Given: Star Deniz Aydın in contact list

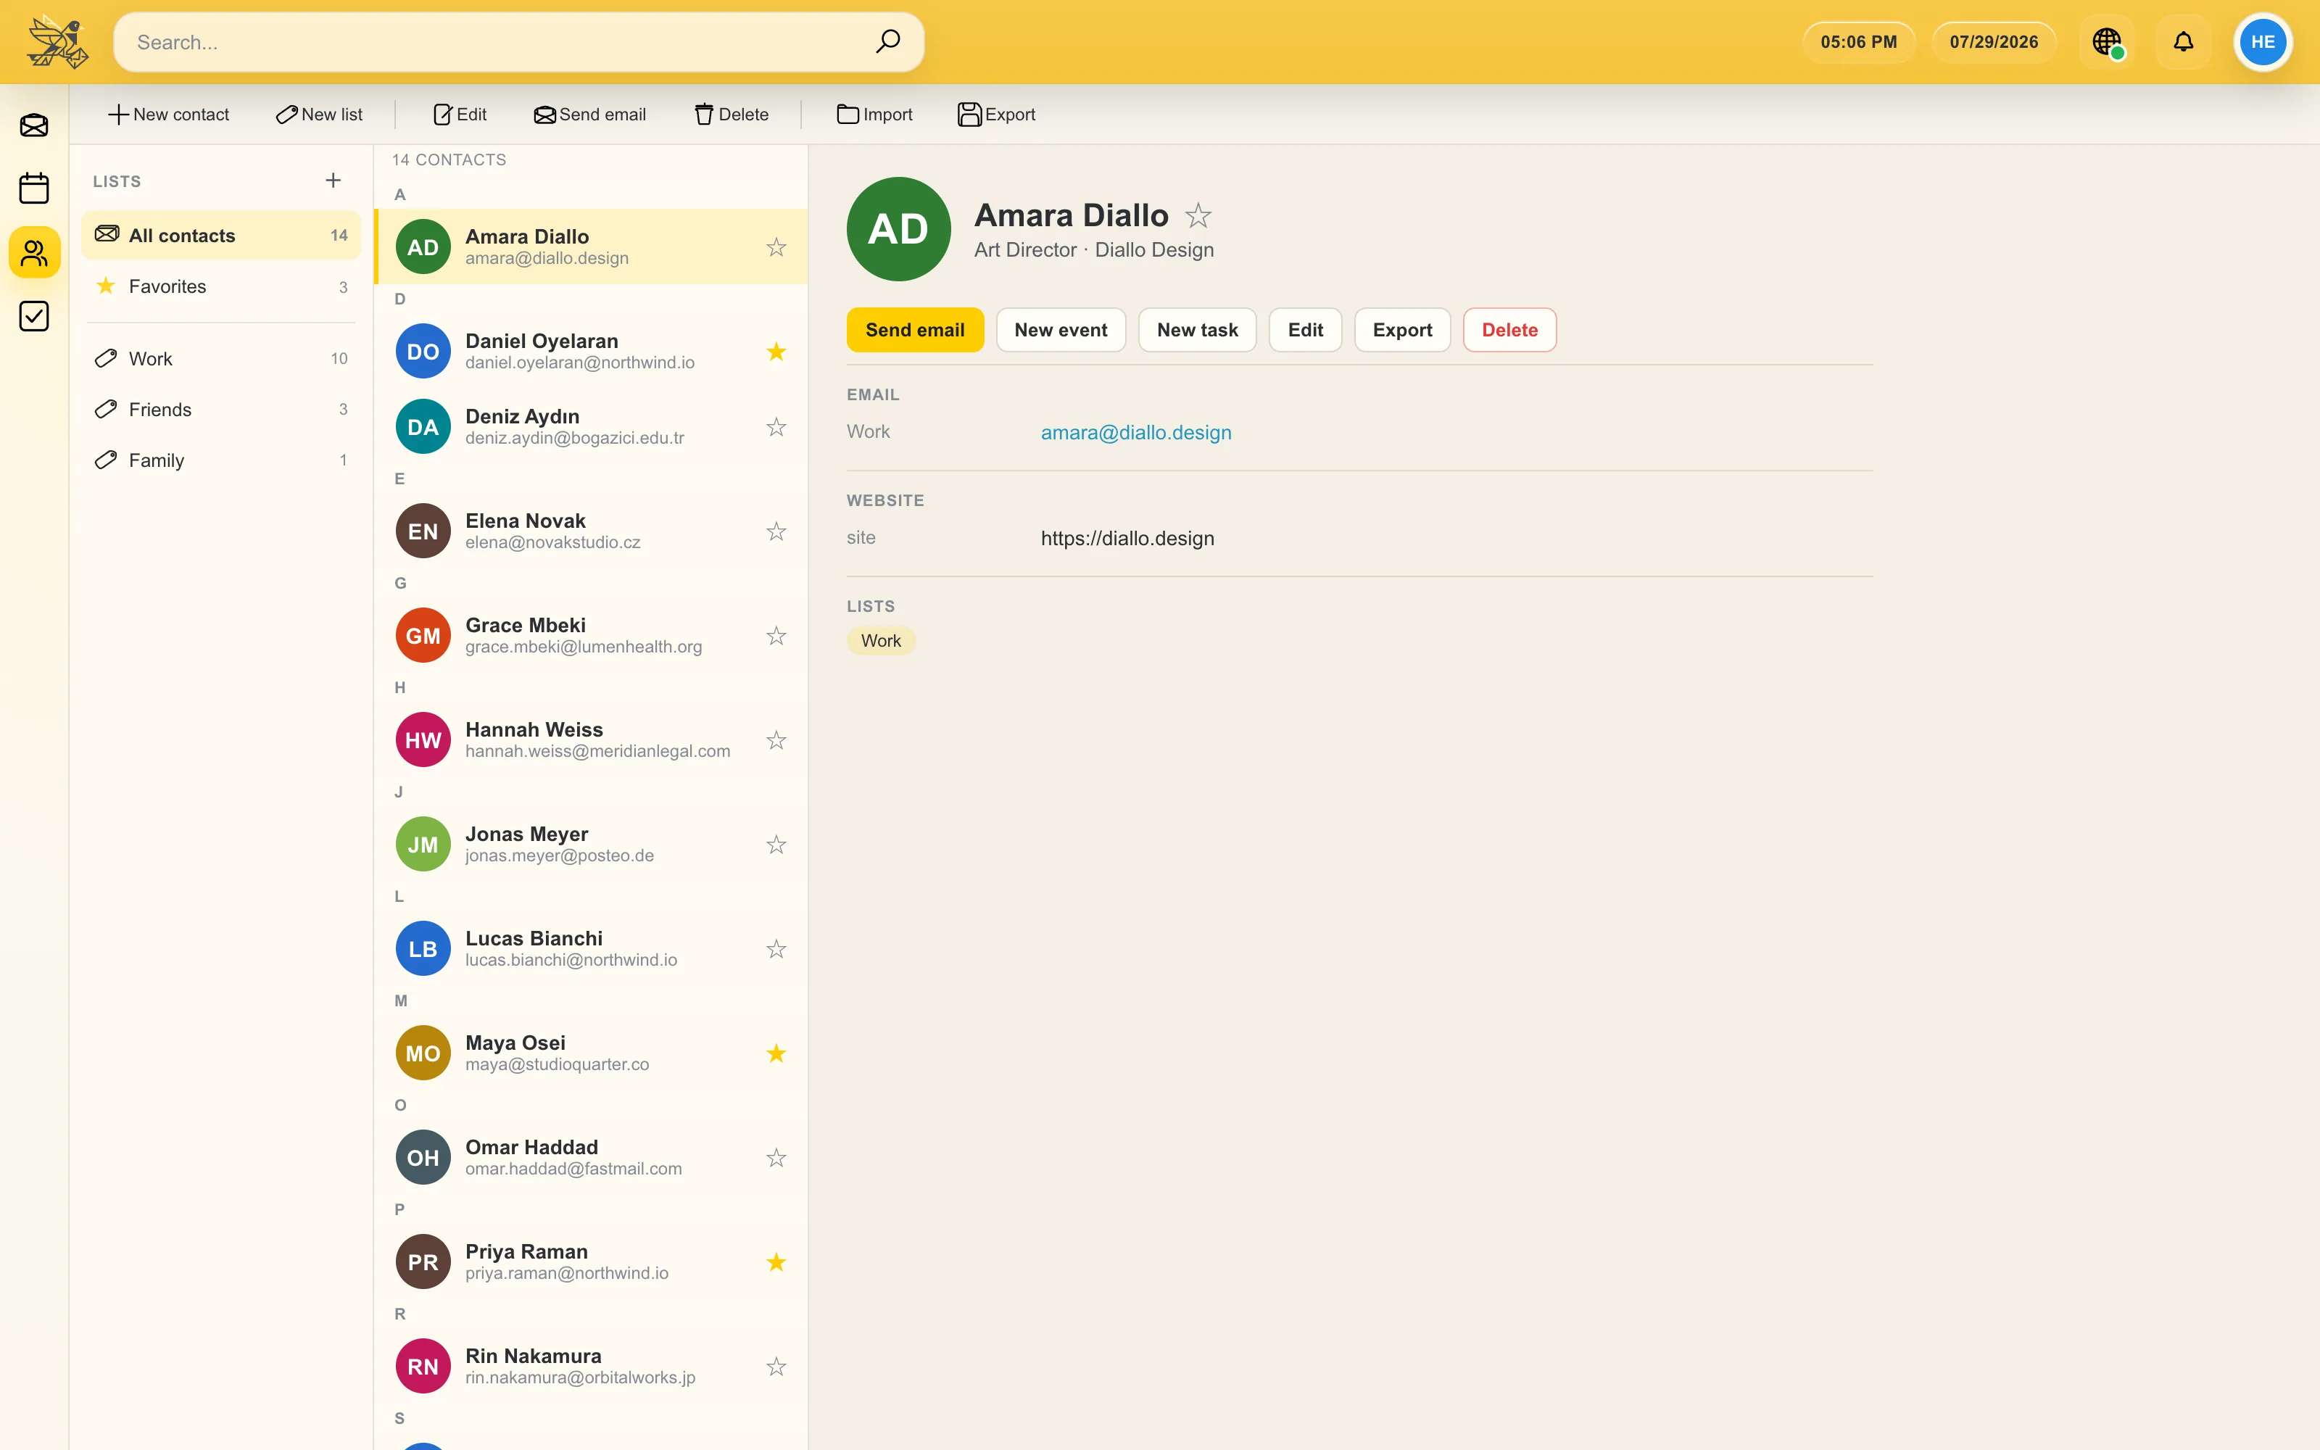Looking at the screenshot, I should 776,427.
